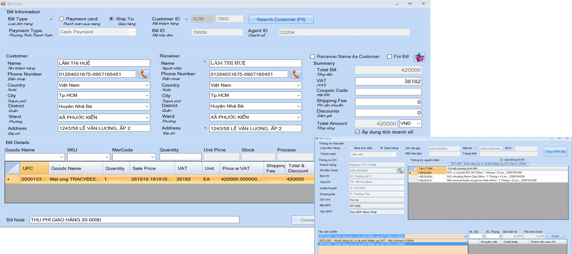Click the Quantity input under Bill Details
Viewport: 572px width, 254px height.
coord(181,157)
